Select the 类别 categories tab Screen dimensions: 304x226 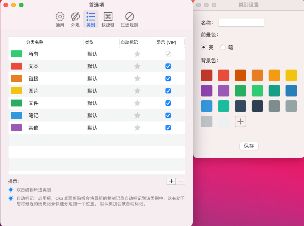91,19
